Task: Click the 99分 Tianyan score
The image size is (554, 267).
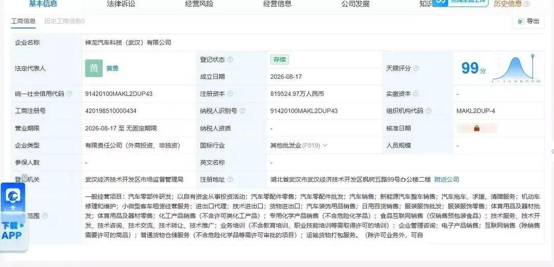Action: pyautogui.click(x=473, y=69)
